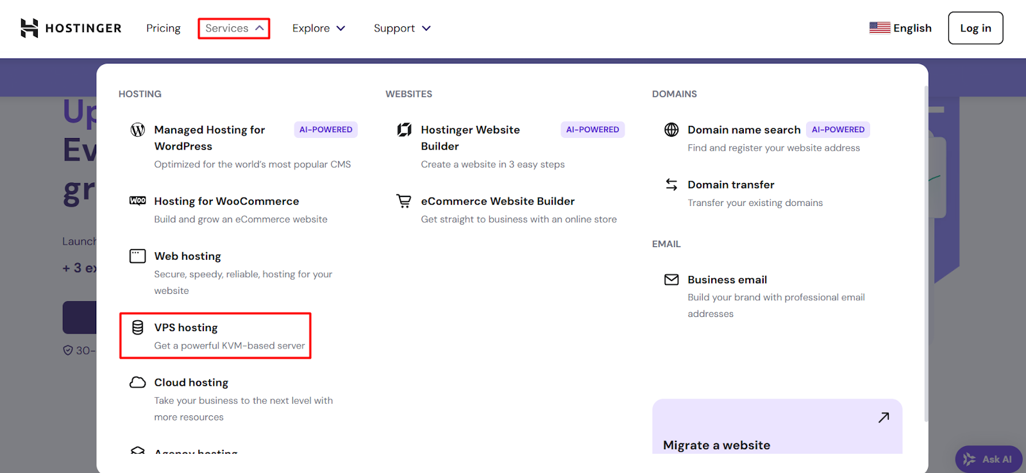1026x473 pixels.
Task: Click the AI-POWERED badge beside Domain name search
Action: (838, 130)
